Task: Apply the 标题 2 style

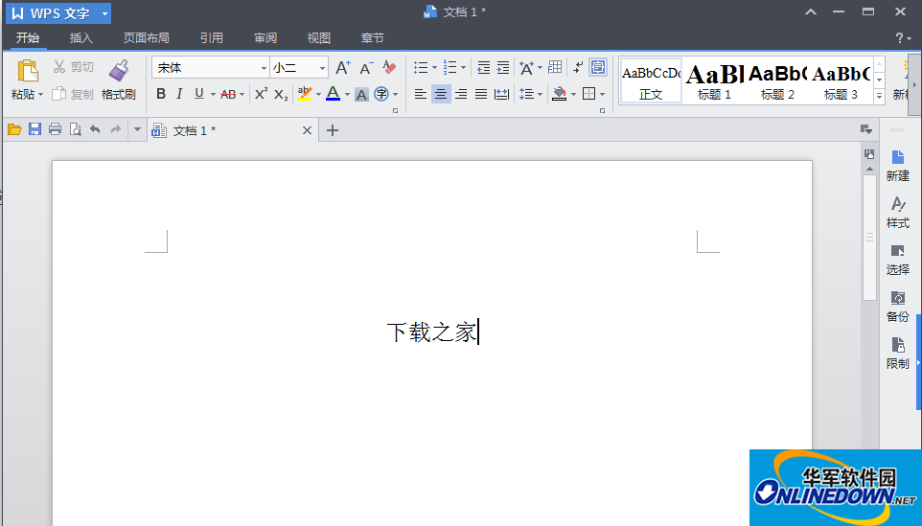Action: point(777,81)
